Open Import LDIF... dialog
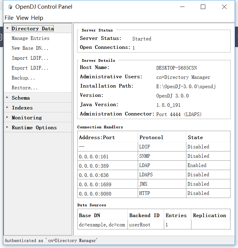This screenshot has height=248, width=238. 30,58
